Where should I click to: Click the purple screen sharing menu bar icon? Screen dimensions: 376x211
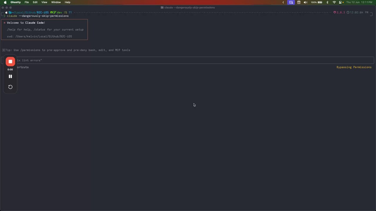[291, 2]
